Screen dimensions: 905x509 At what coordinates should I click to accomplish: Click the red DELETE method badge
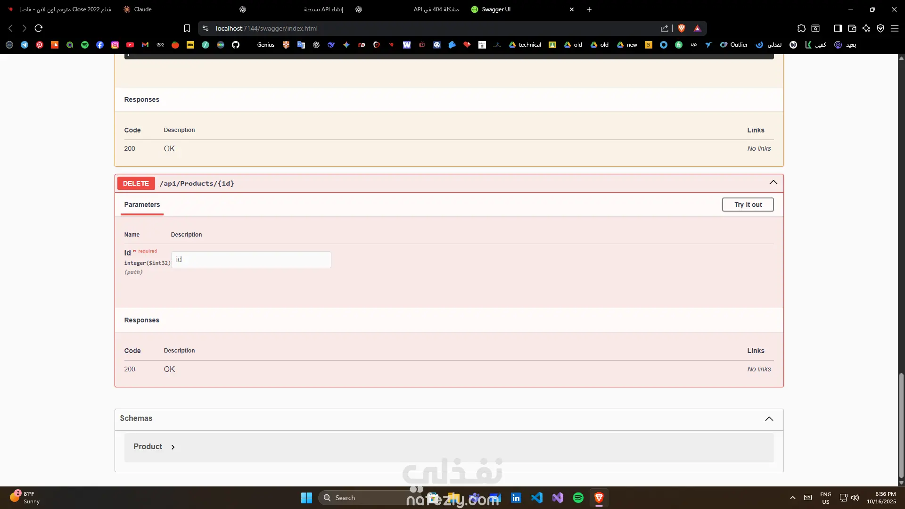pyautogui.click(x=136, y=183)
